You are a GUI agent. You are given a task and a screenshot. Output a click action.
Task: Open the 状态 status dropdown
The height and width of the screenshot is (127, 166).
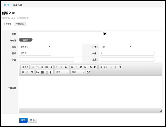coord(116,47)
